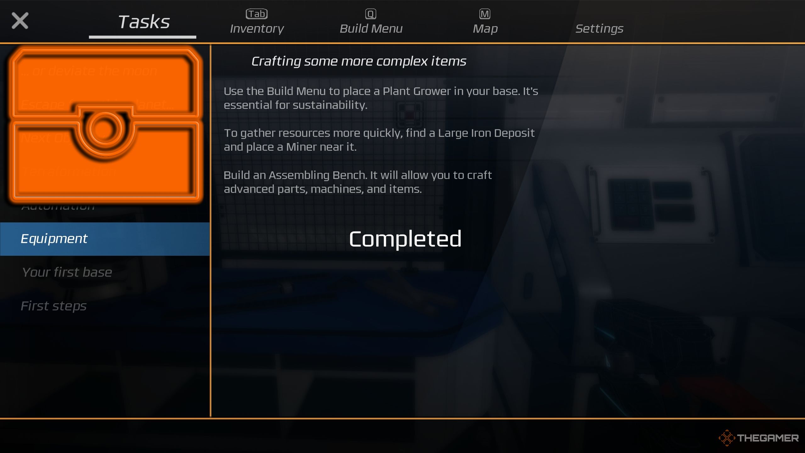The image size is (805, 453).
Task: Expand the Your first base task
Action: coord(66,271)
